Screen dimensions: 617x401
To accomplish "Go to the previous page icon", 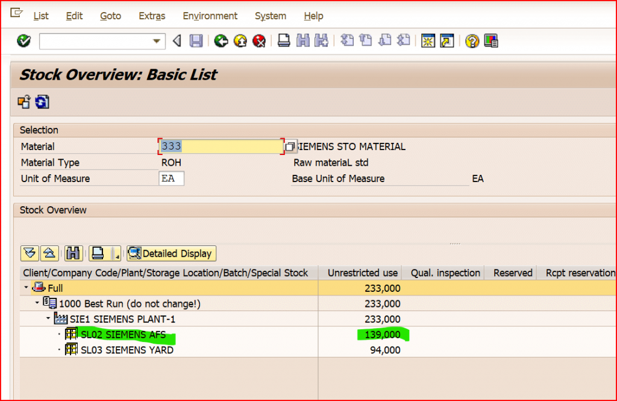I will point(366,40).
